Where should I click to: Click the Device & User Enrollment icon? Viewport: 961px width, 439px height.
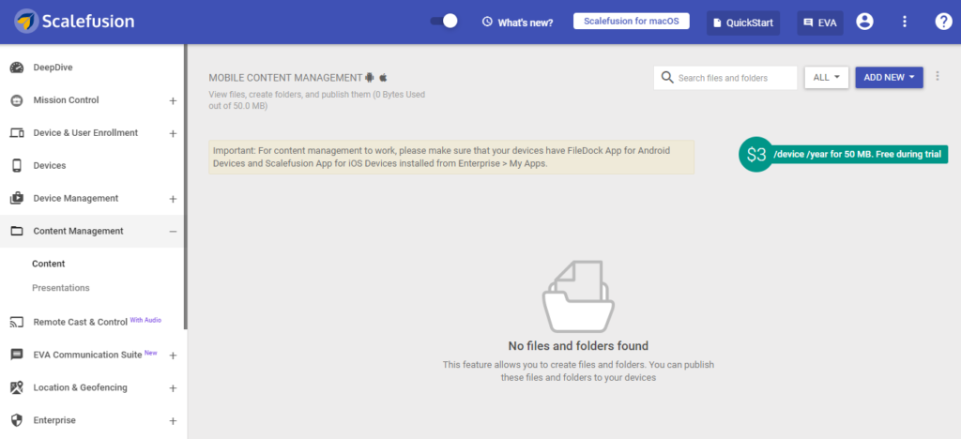coord(17,133)
